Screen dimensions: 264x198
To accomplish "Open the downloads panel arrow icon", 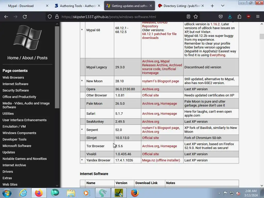I will tap(230, 16).
